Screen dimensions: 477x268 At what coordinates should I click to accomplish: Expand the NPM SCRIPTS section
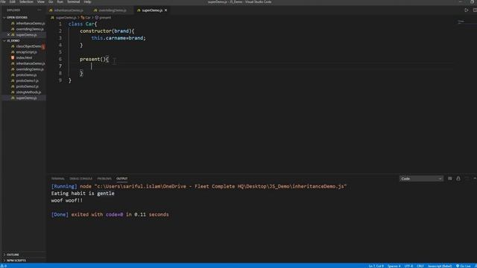coord(16,261)
